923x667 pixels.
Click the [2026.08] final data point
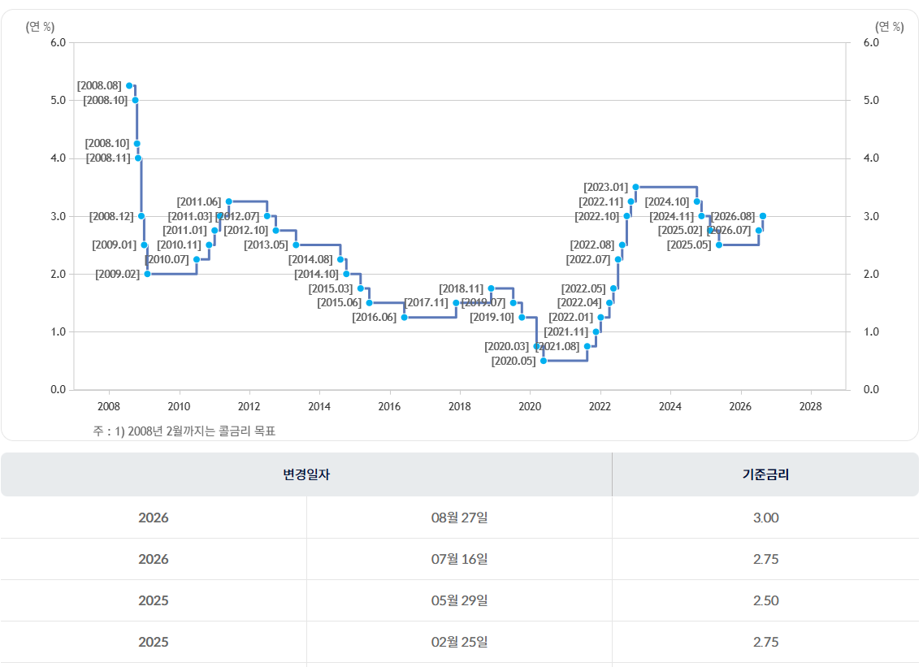pos(763,216)
